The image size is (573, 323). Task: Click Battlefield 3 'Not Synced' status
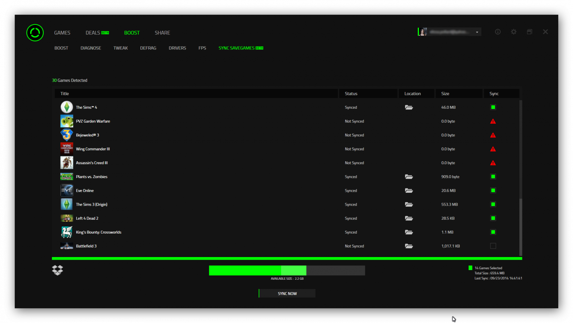point(354,246)
